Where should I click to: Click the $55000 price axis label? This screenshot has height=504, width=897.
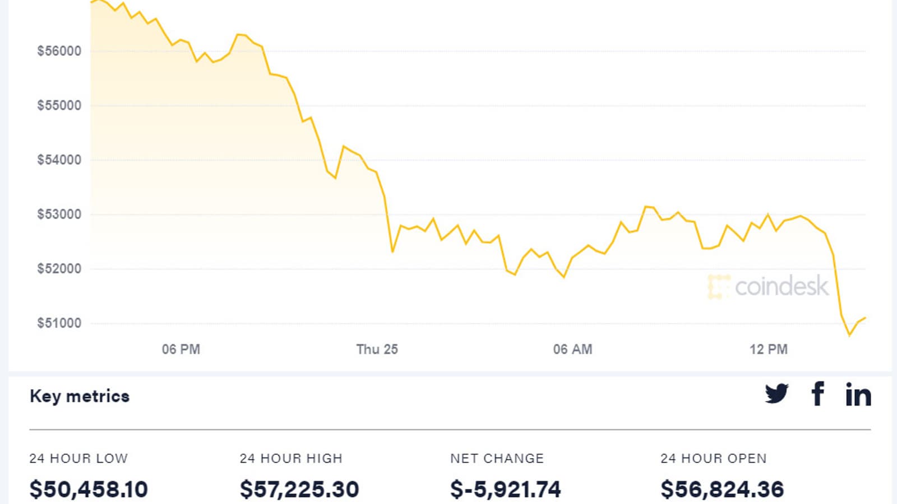click(x=59, y=105)
